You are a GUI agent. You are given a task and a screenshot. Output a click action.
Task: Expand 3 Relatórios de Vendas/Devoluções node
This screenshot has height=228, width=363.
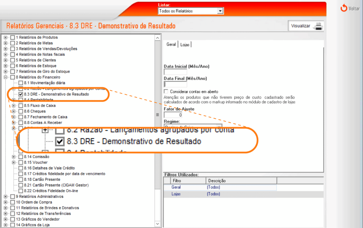coord(6,49)
